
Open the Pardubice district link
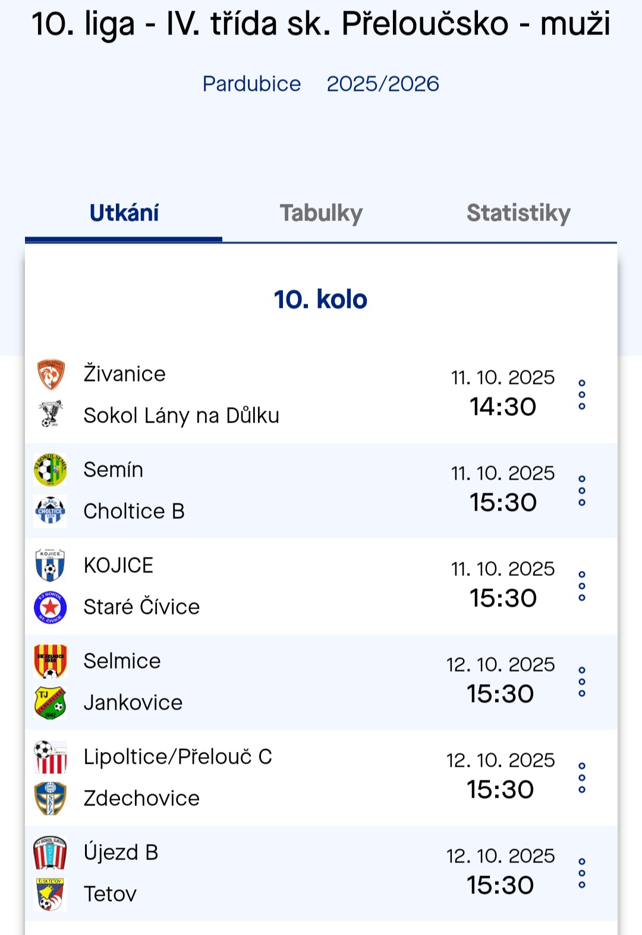pyautogui.click(x=251, y=84)
